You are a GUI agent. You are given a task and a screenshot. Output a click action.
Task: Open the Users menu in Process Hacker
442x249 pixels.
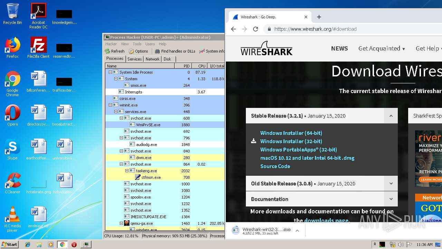[150, 44]
